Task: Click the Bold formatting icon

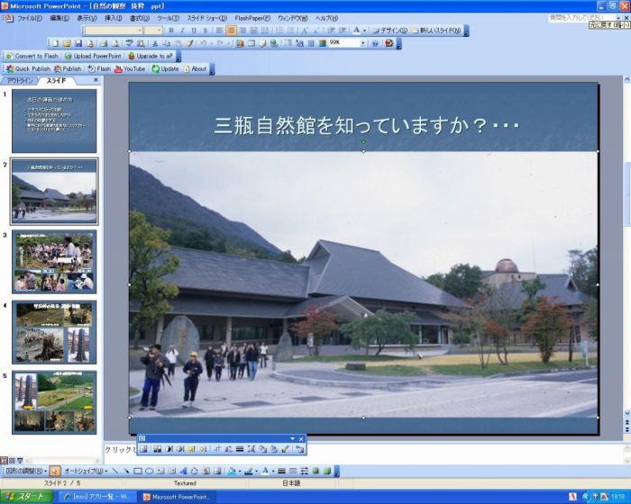Action: click(x=170, y=31)
